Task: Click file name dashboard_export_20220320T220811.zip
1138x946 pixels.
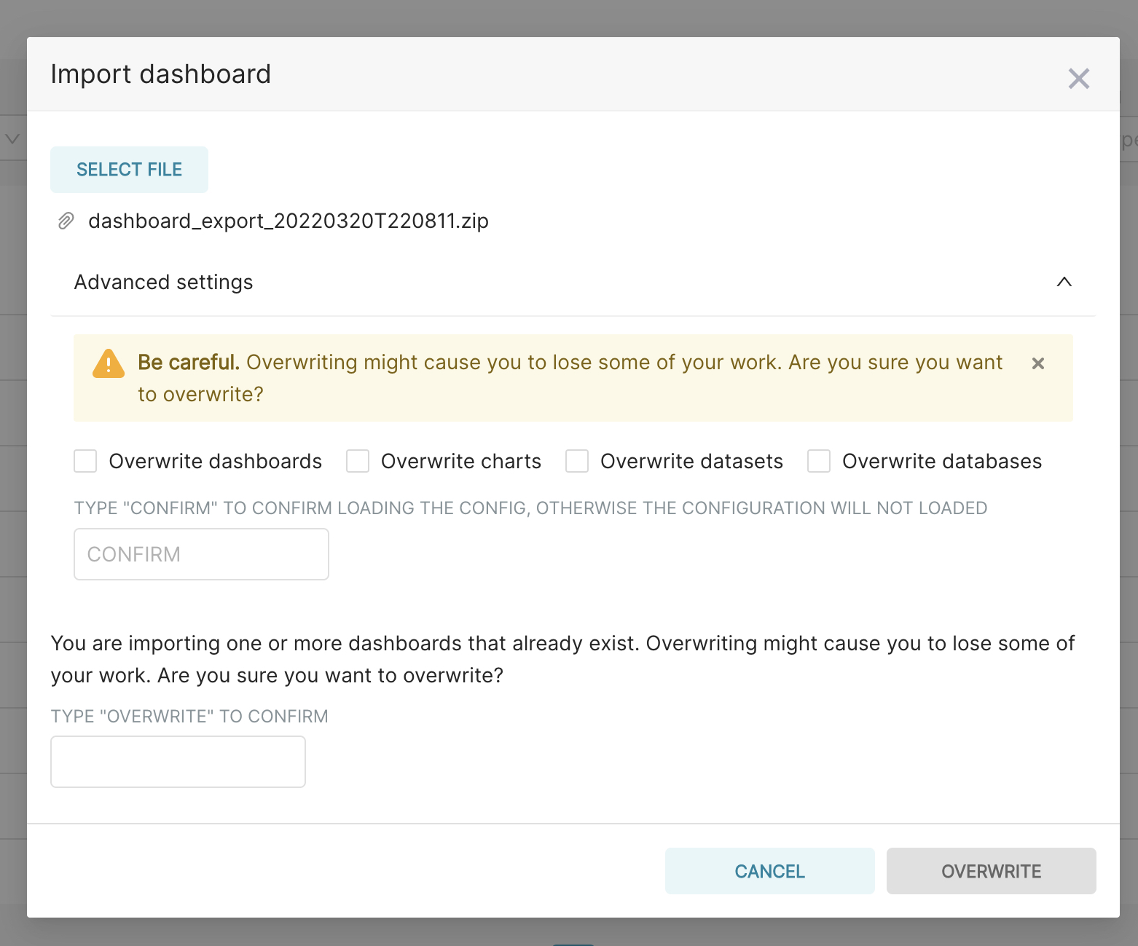Action: coord(289,221)
